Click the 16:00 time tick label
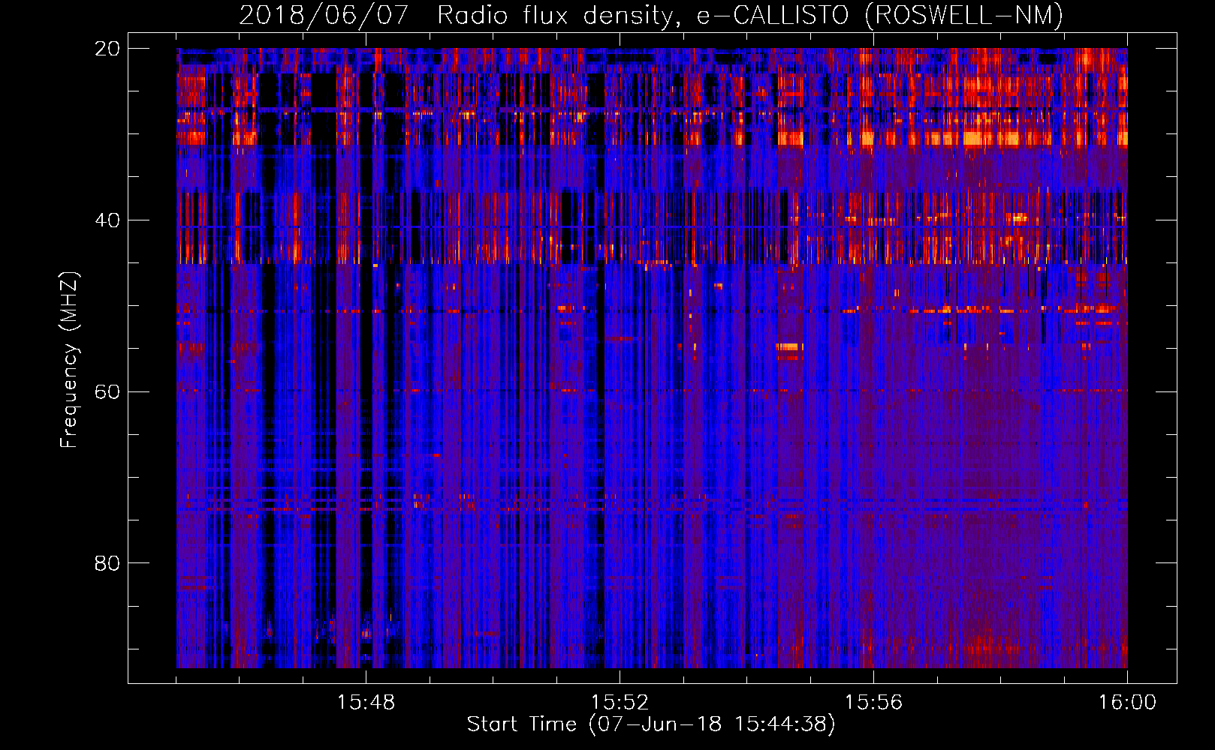Screen dimensions: 1215x750 (1127, 703)
